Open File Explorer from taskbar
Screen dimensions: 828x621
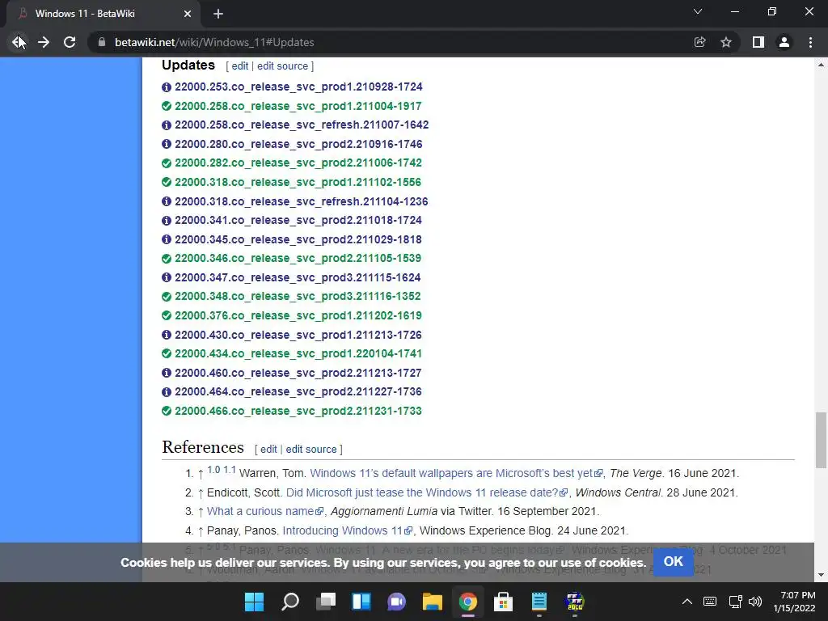click(432, 602)
